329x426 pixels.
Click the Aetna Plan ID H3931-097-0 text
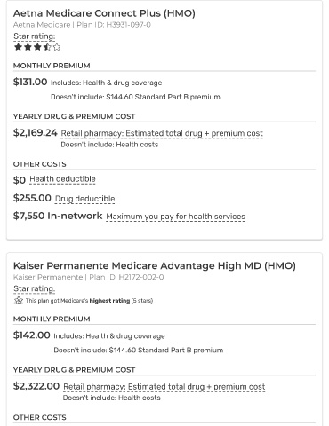click(x=114, y=25)
